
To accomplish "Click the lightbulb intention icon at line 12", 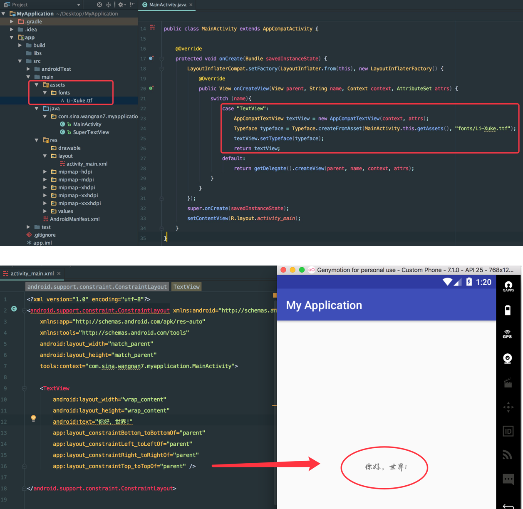I will point(33,419).
